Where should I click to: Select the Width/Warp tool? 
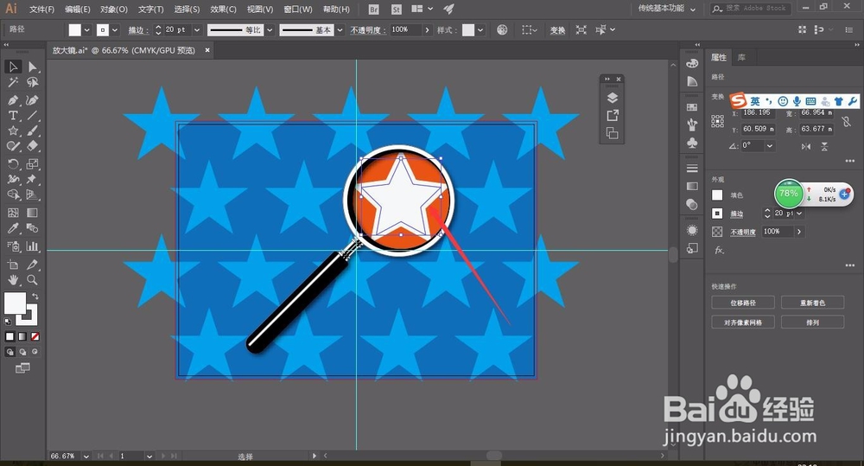(13, 179)
